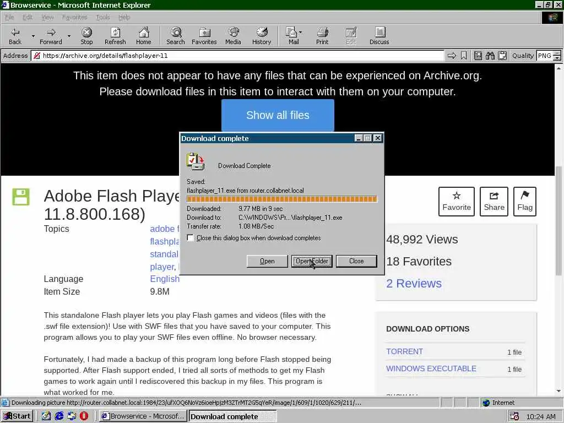Click the Show all files button

click(278, 115)
